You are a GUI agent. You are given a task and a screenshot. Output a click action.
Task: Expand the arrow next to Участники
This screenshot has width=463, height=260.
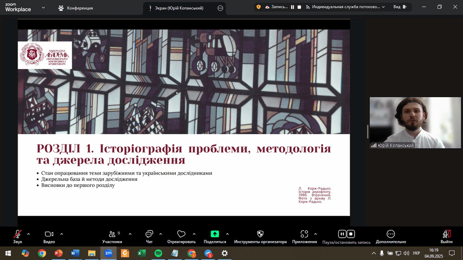point(130,234)
